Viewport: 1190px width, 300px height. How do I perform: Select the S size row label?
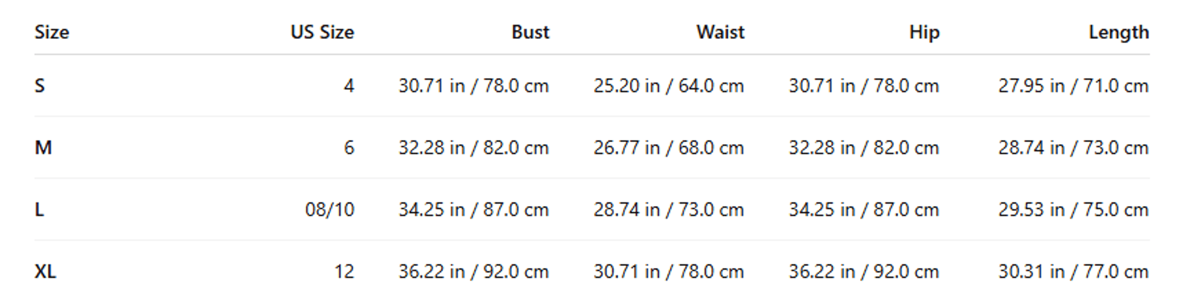(40, 86)
